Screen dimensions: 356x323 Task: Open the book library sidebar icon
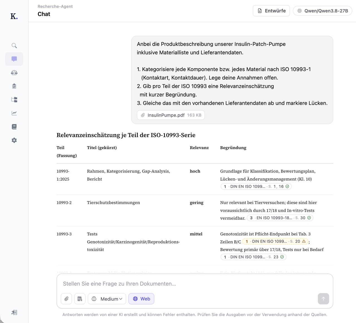click(14, 127)
